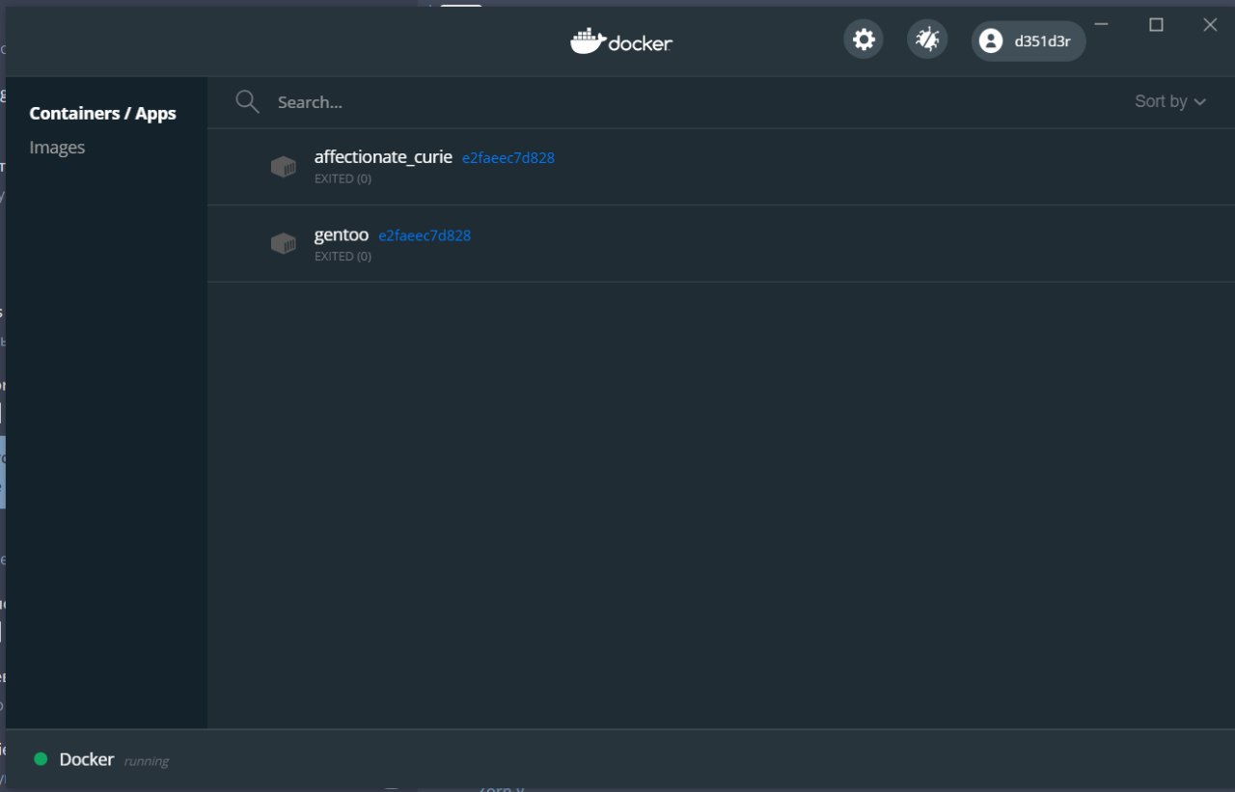This screenshot has height=792, width=1235.
Task: Click EXITED (0) status under affectionate_curie
Action: pos(343,178)
